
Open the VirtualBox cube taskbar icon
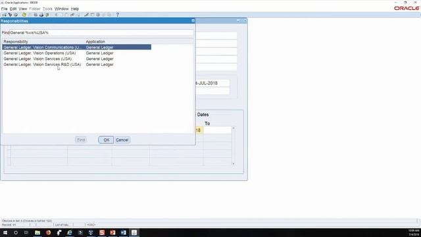point(91,232)
